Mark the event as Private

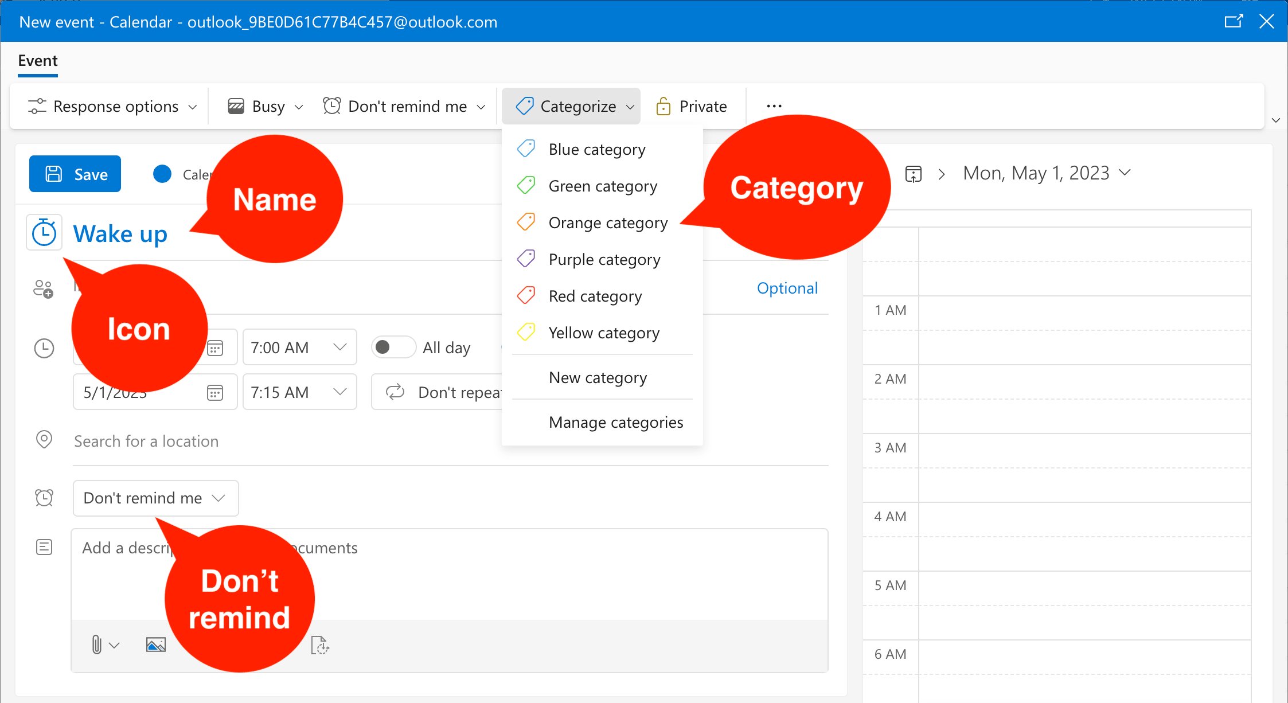(692, 106)
